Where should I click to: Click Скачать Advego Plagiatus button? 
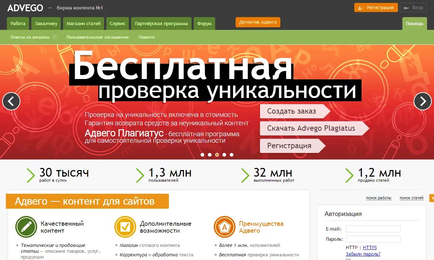[315, 128]
